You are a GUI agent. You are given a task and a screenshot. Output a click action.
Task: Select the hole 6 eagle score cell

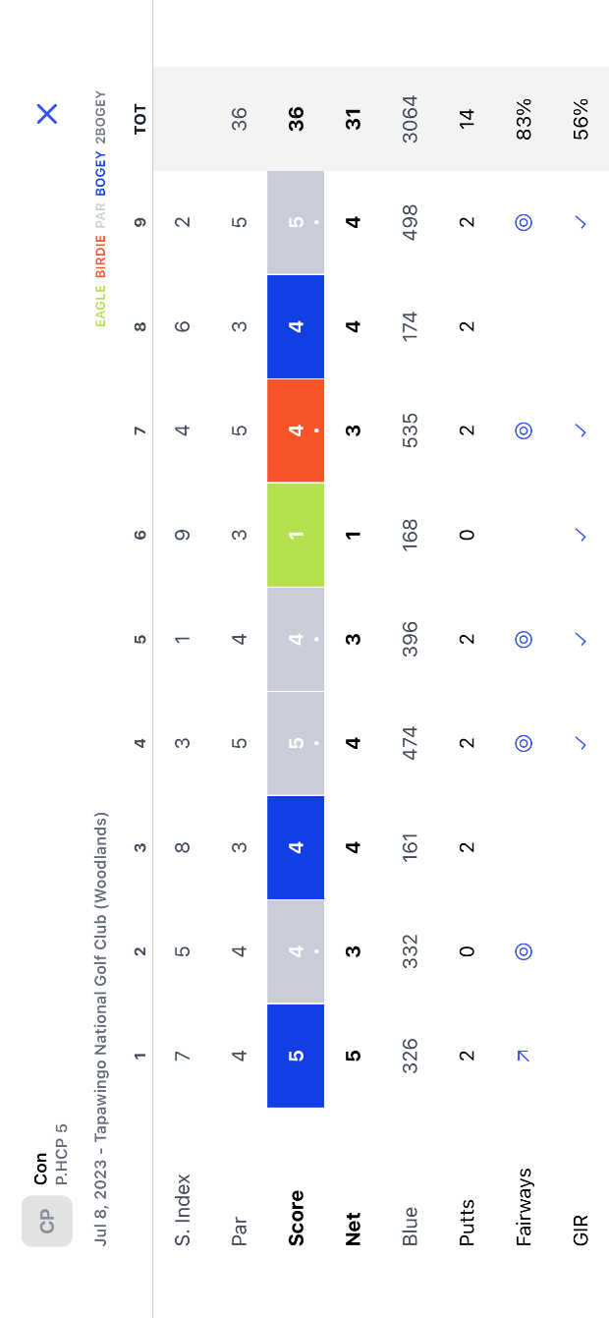click(x=296, y=535)
